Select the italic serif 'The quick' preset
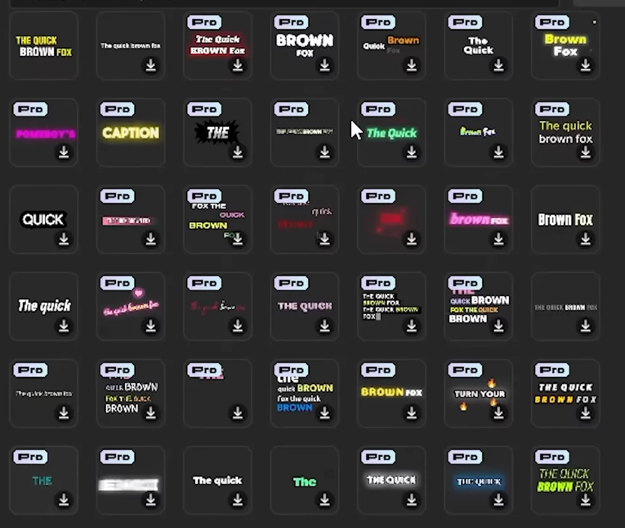625x528 pixels. coord(43,304)
